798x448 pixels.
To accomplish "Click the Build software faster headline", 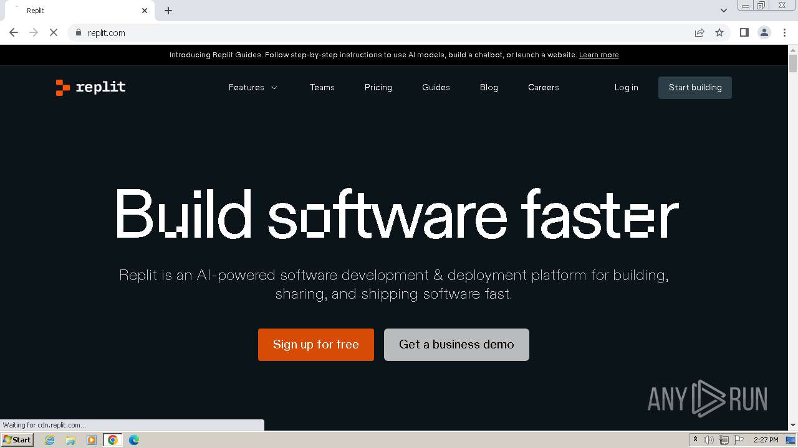I will [x=397, y=213].
